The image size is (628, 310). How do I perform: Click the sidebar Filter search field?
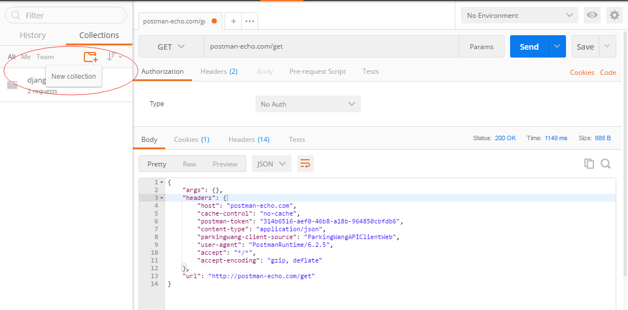pyautogui.click(x=66, y=15)
